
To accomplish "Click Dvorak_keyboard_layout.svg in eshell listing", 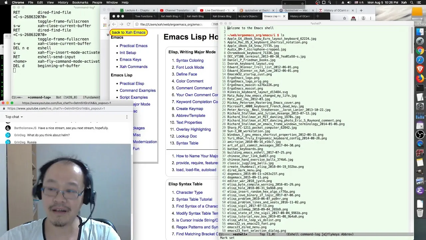I will point(250,64).
